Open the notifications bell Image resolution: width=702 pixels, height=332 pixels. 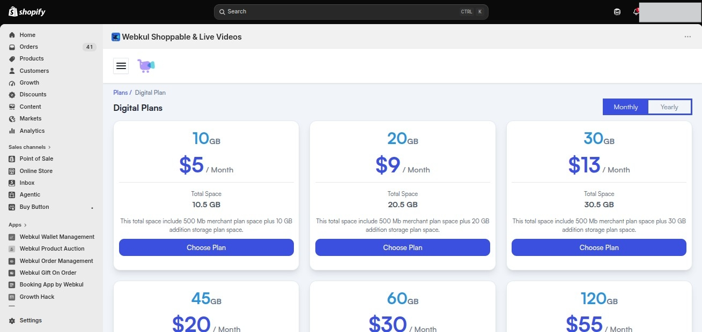[636, 12]
